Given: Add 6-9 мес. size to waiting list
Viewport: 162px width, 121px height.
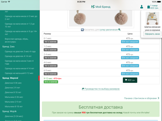Looking at the screenshot, I should [x=130, y=74].
